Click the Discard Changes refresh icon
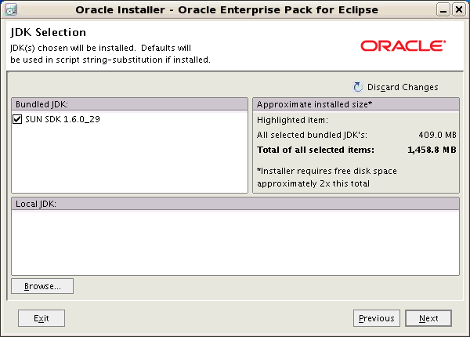 358,87
